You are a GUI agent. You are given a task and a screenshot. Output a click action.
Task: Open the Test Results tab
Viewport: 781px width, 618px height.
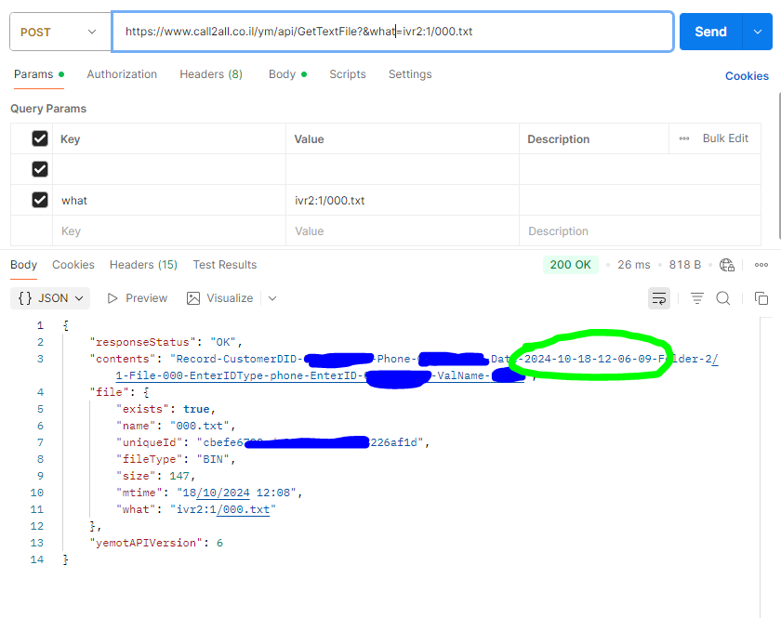[224, 265]
